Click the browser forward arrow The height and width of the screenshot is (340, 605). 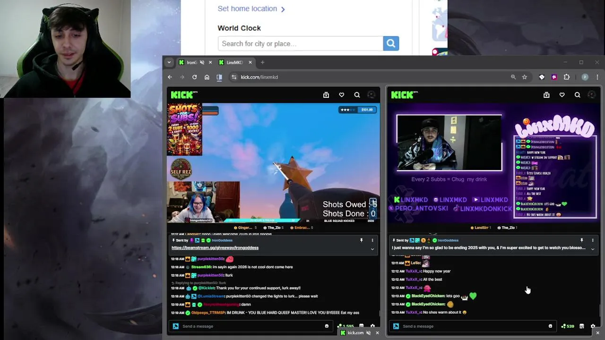click(182, 77)
